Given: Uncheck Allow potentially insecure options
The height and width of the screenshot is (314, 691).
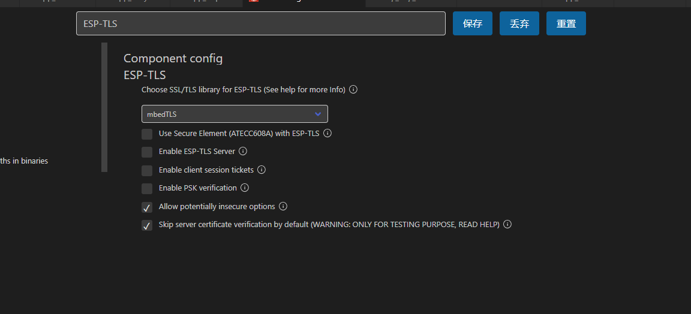Looking at the screenshot, I should 147,207.
